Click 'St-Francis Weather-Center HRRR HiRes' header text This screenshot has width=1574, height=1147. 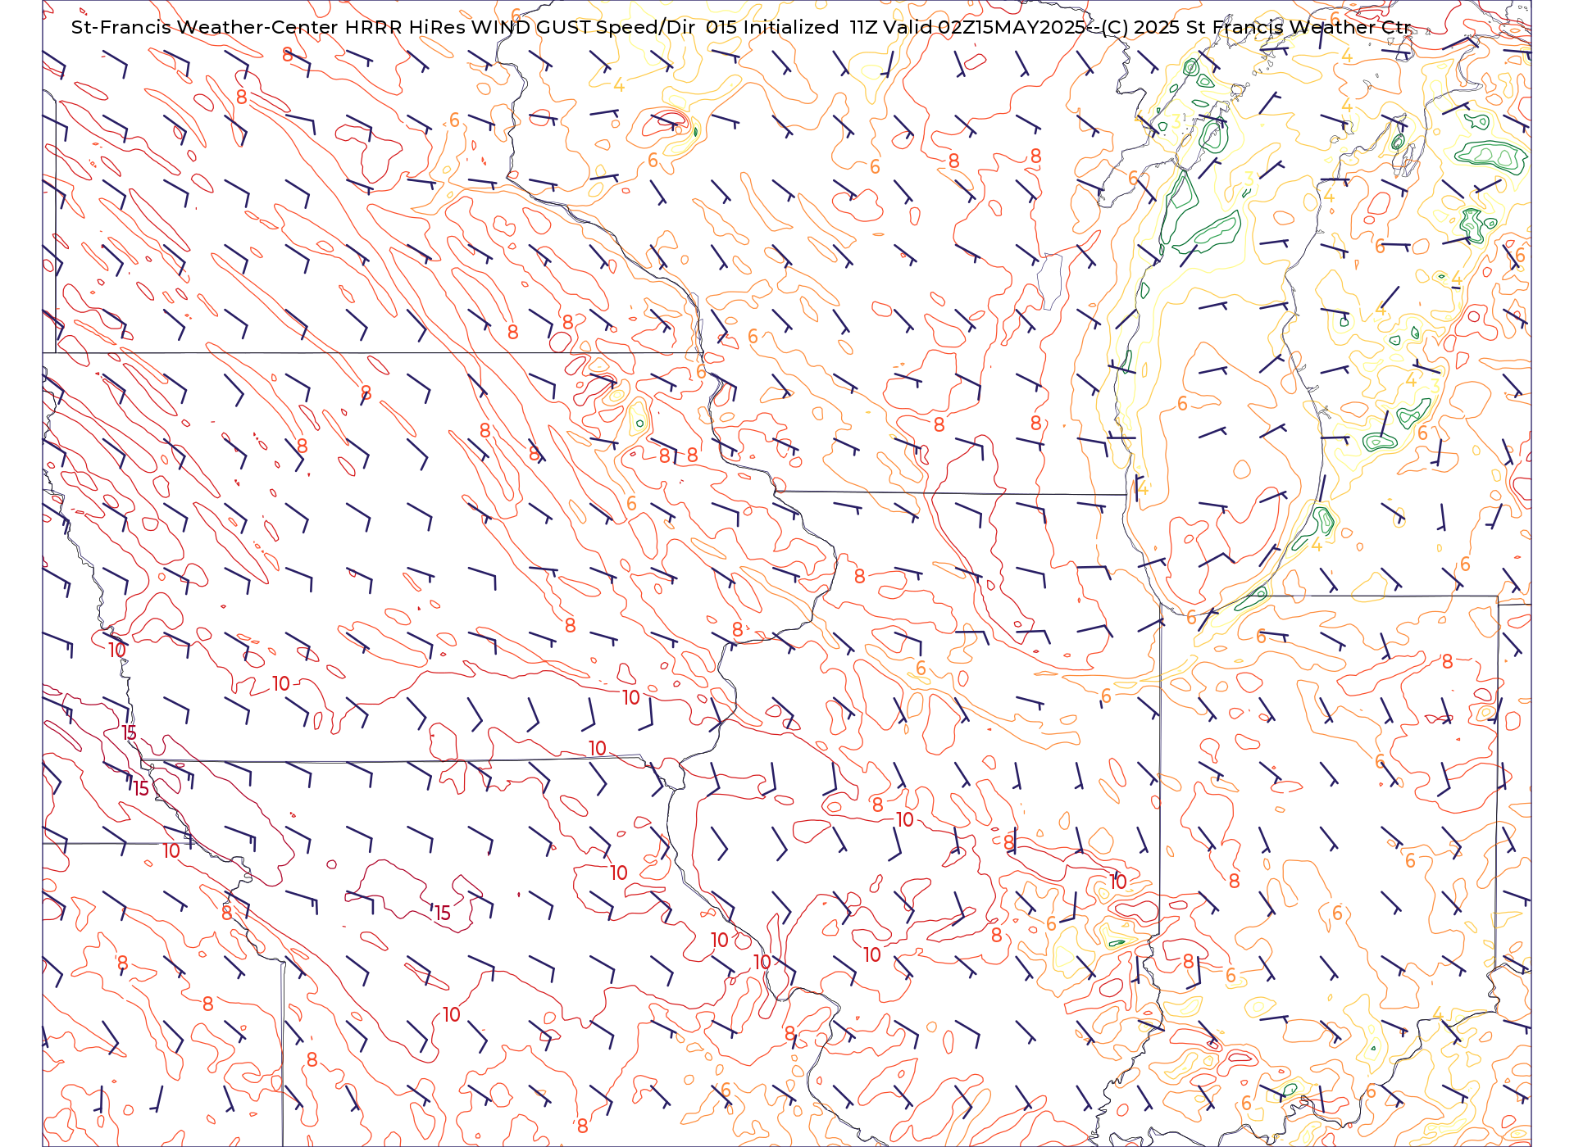269,27
